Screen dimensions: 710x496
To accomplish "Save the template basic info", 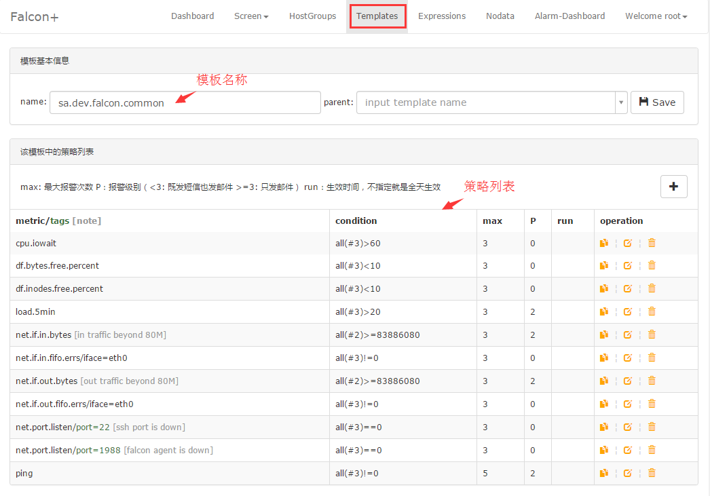I will pos(657,102).
